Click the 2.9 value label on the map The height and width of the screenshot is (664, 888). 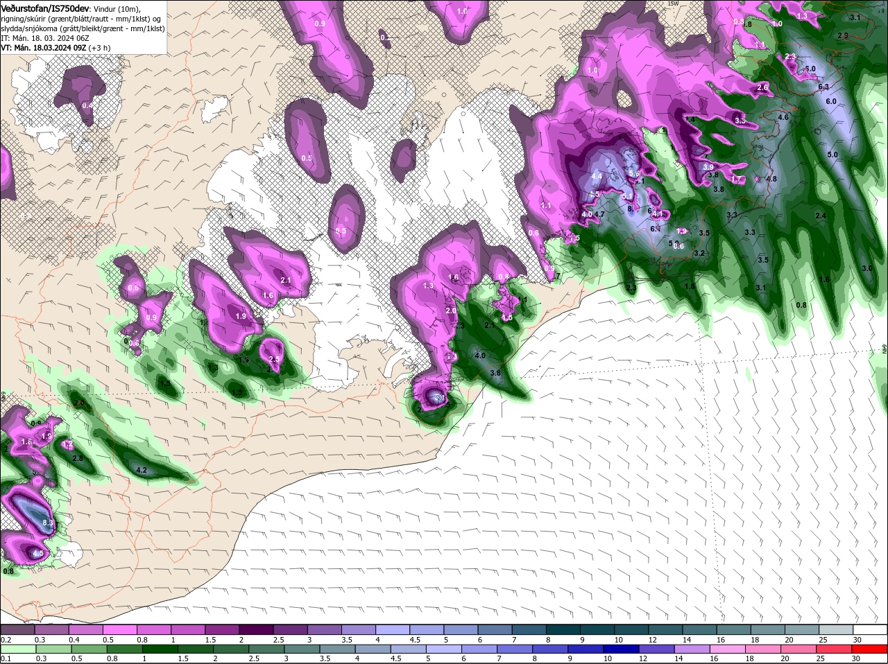click(843, 35)
